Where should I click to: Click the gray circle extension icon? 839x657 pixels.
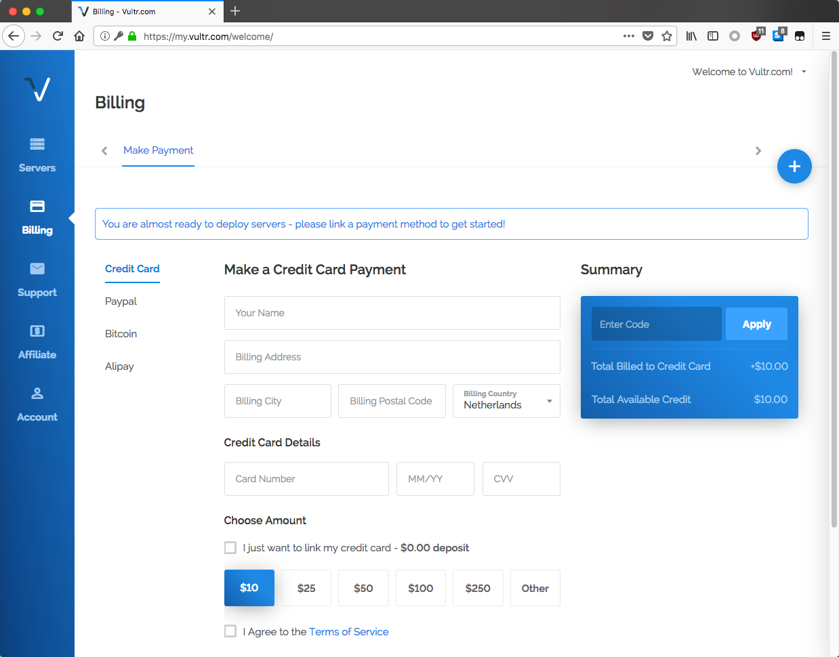pyautogui.click(x=735, y=36)
